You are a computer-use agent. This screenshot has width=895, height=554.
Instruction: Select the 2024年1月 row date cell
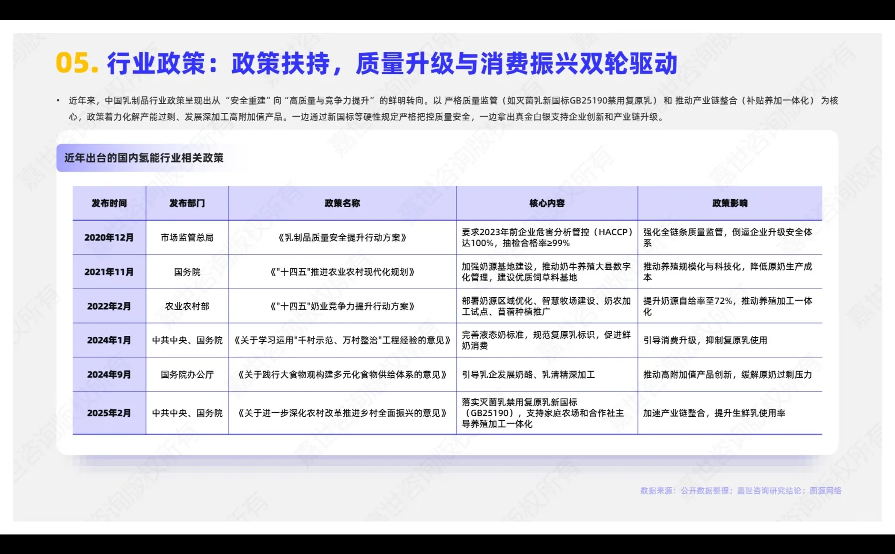tap(109, 341)
